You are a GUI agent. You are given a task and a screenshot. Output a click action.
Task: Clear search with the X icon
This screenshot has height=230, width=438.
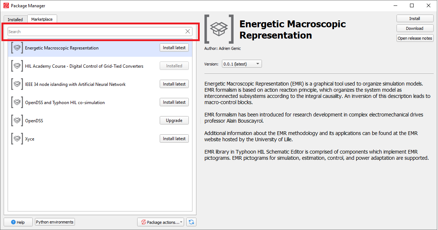[x=188, y=32]
